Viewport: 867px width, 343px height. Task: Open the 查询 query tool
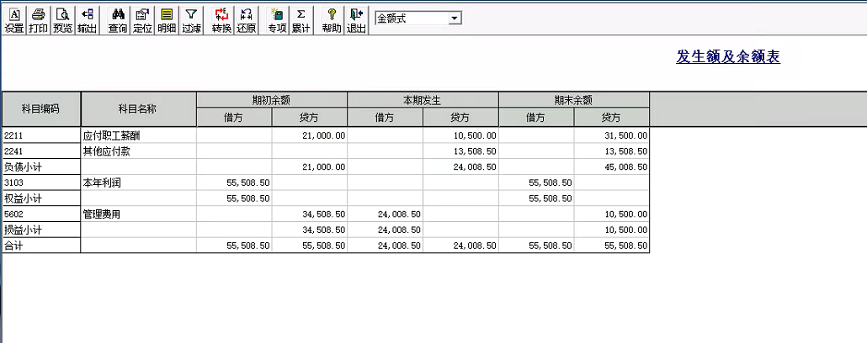[118, 21]
